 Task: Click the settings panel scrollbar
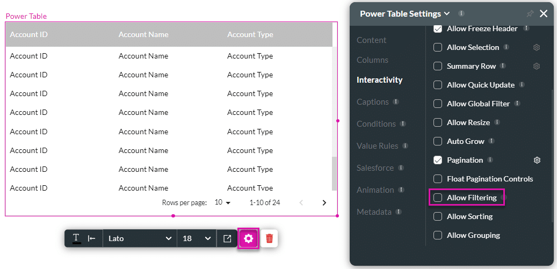(x=552, y=156)
